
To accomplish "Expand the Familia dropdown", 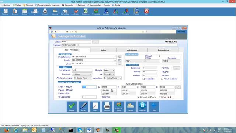I will (x=115, y=60).
